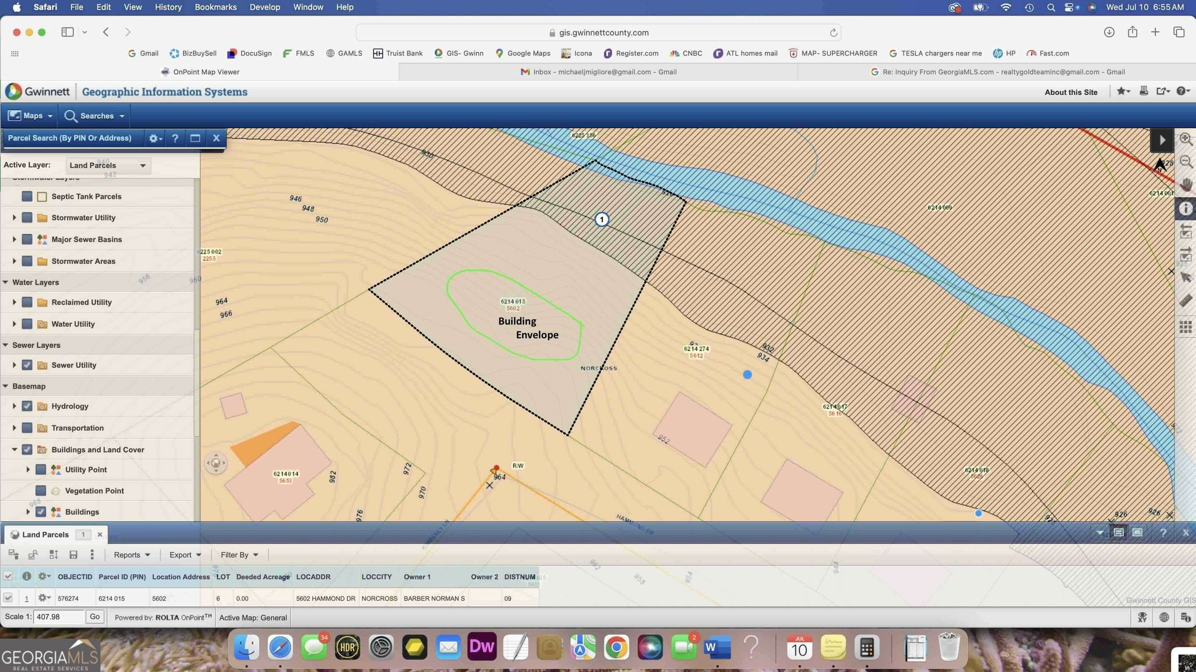Image resolution: width=1196 pixels, height=672 pixels.
Task: Open the GIS- Gwinn bookmark
Action: [459, 53]
